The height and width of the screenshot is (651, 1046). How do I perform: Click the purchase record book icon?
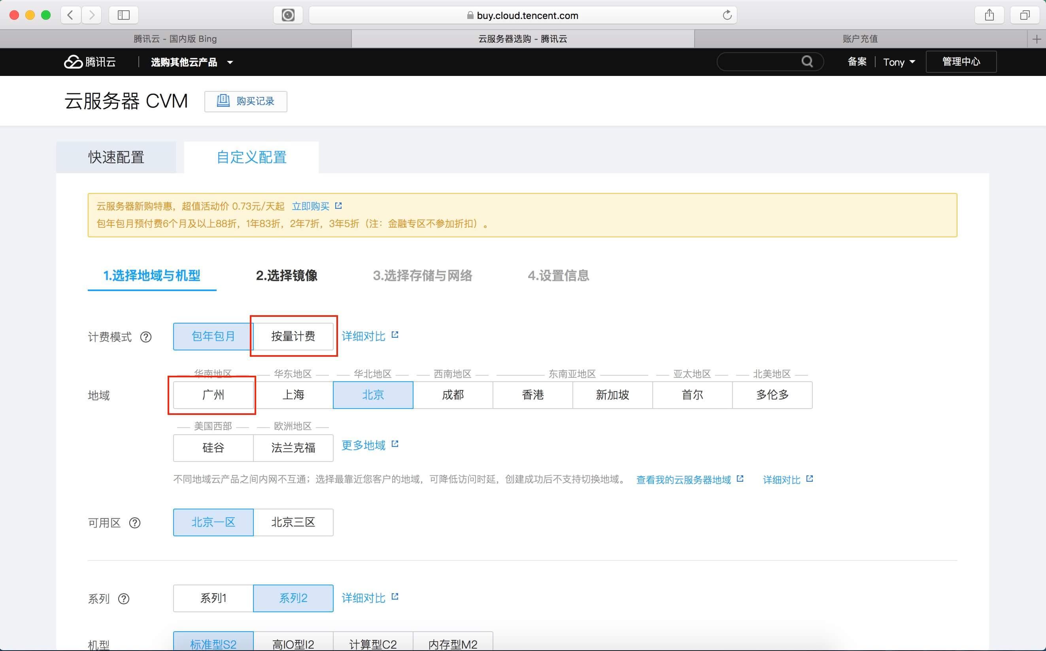pyautogui.click(x=223, y=101)
